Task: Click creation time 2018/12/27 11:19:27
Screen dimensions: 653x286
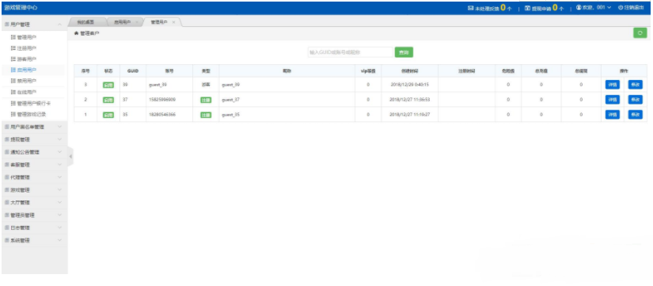Action: coord(410,115)
